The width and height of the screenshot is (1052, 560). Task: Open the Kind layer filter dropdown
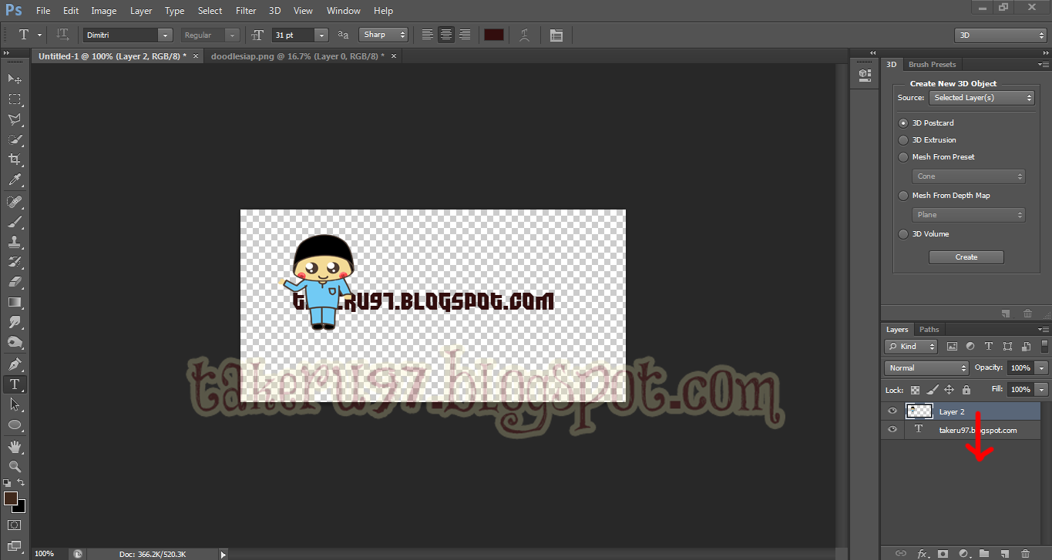[x=911, y=347]
